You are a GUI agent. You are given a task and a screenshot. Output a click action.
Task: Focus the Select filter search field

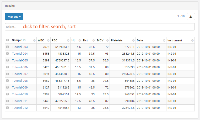pyautogui.click(x=100, y=27)
